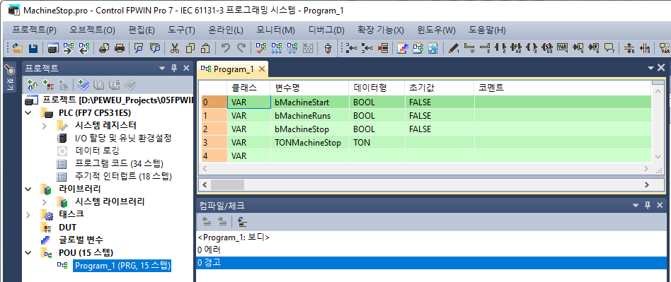Click the paste clipboard icon
The height and width of the screenshot is (282, 671).
click(x=206, y=48)
